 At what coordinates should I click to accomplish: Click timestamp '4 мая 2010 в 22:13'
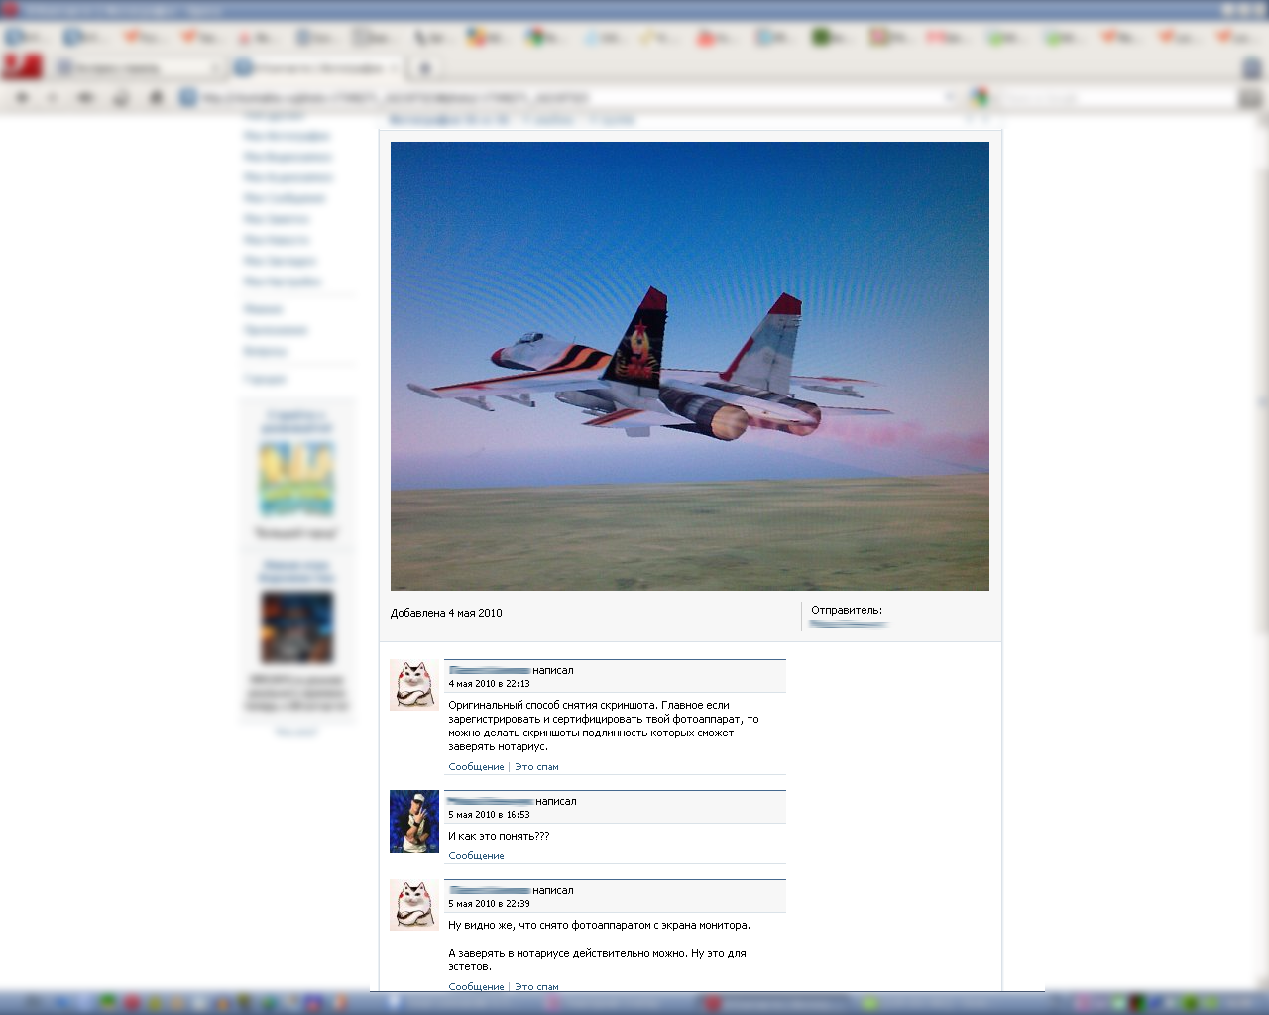(489, 684)
